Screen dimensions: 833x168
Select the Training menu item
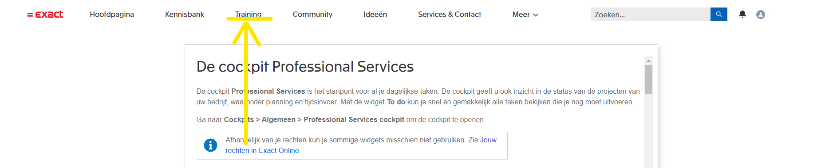pos(249,14)
